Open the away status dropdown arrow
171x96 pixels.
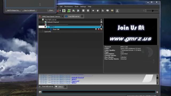pos(60,11)
